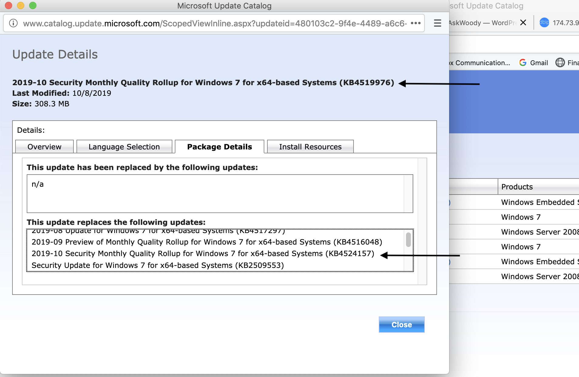
Task: Select the KB2509553 security update entry
Action: pyautogui.click(x=157, y=265)
